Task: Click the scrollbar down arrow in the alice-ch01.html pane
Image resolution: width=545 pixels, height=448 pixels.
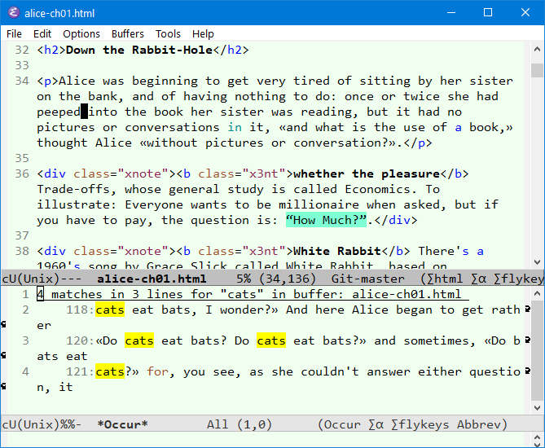Action: (x=537, y=262)
